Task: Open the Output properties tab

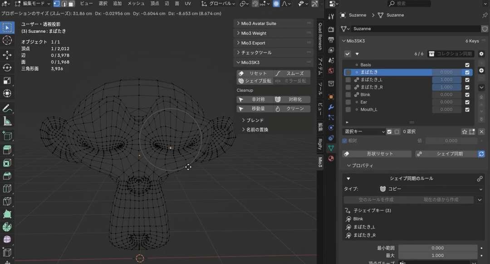Action: (x=331, y=39)
